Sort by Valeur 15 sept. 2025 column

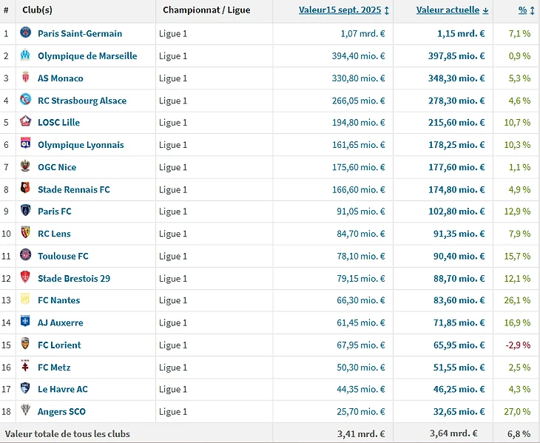340,10
